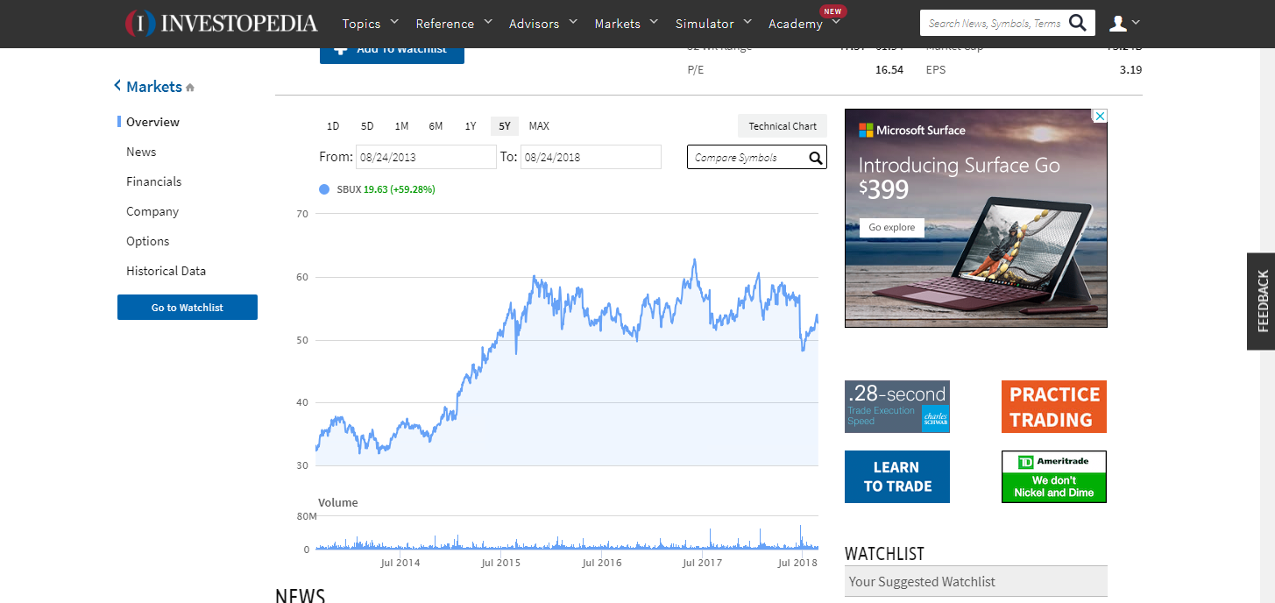Select the 1Y chart range
This screenshot has width=1275, height=603.
click(x=471, y=126)
